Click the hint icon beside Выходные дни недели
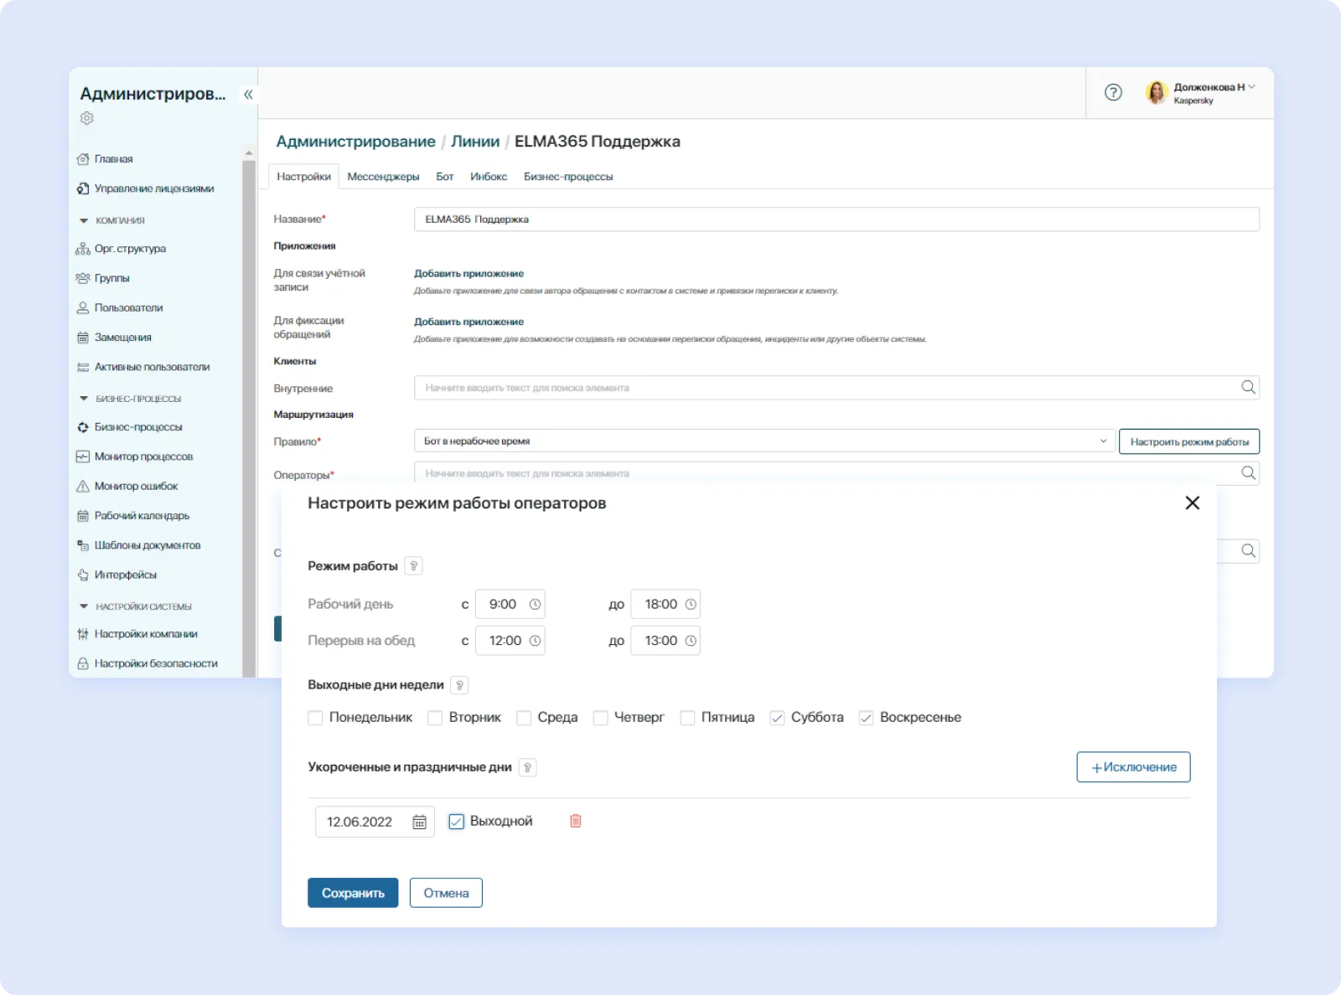The width and height of the screenshot is (1341, 995). point(459,684)
